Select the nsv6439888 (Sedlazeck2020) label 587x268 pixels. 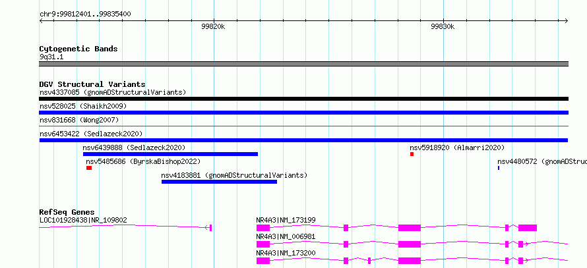tap(134, 147)
